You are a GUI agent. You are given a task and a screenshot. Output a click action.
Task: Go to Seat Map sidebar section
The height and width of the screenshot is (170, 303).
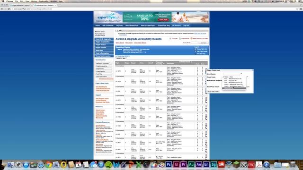tap(104, 51)
